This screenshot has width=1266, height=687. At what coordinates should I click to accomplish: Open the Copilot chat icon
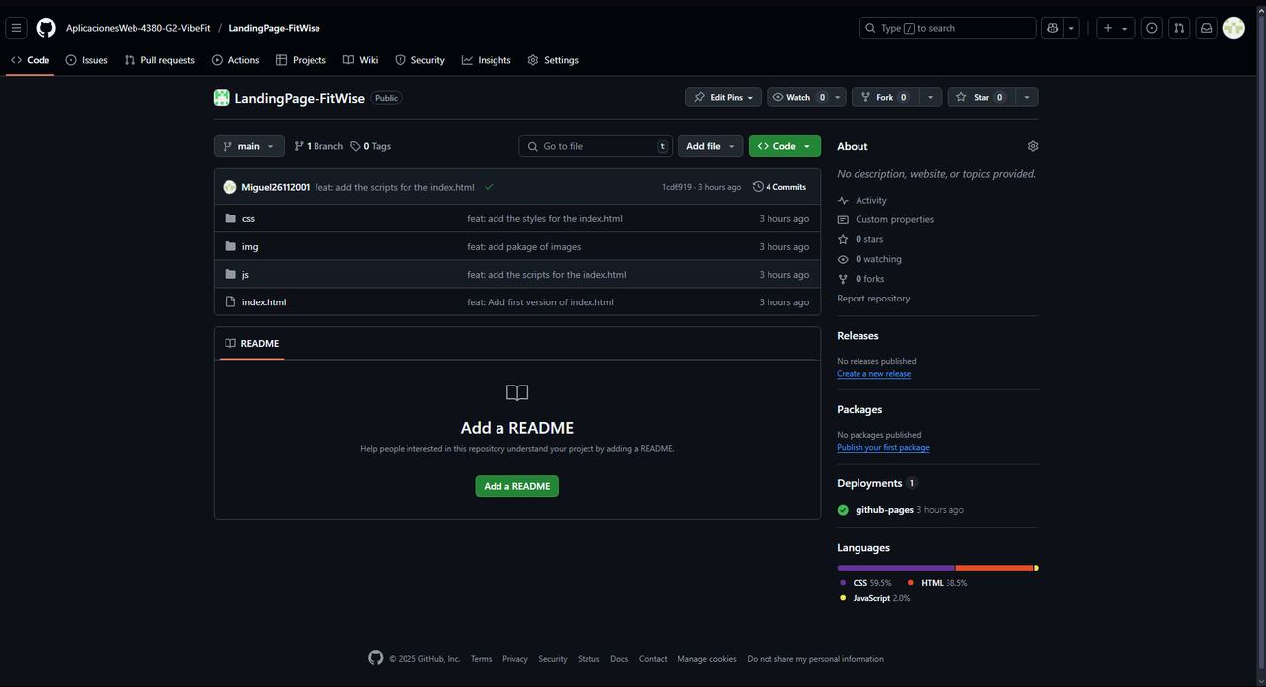tap(1053, 28)
